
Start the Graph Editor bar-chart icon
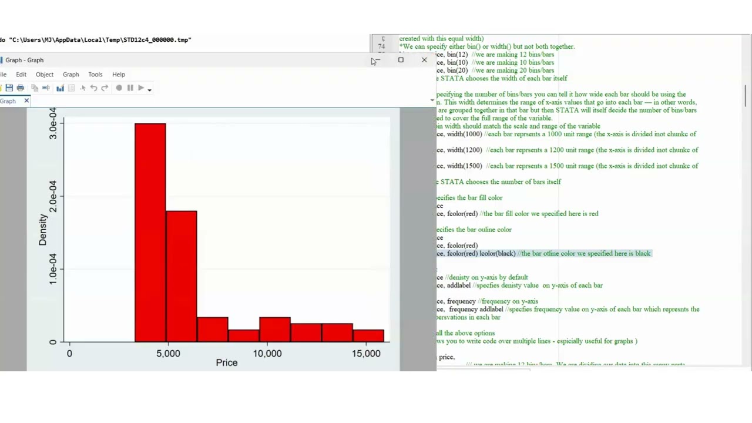(x=60, y=88)
